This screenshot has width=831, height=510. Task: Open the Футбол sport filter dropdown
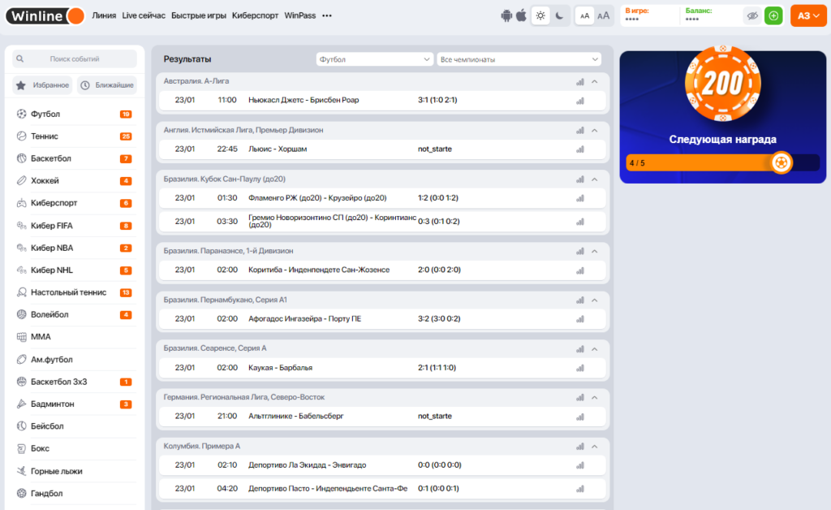374,59
